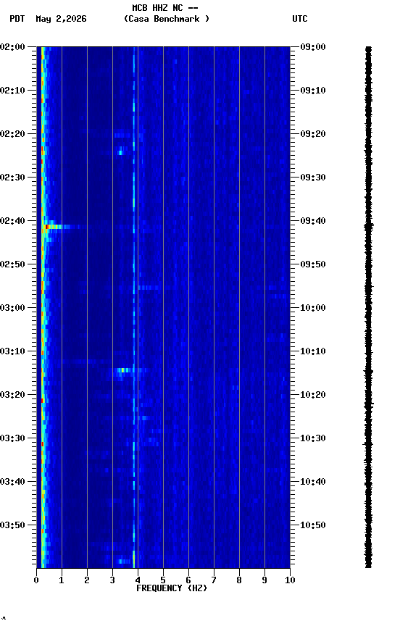Click the 'FREQUENCY (HZ)' axis label

[172, 588]
